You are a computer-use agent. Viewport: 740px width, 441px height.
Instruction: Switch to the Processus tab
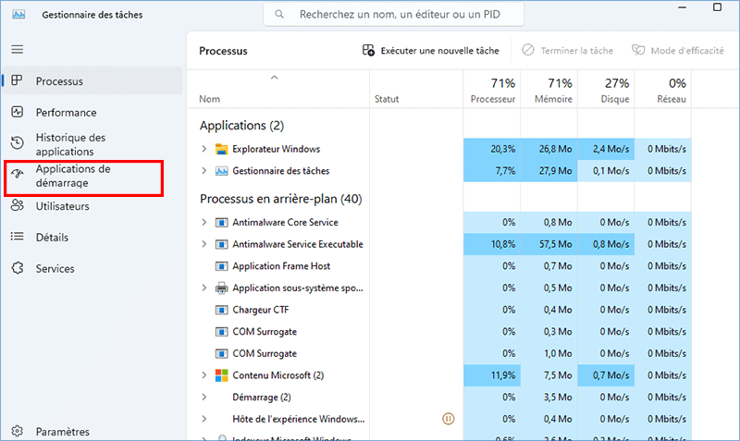(59, 81)
